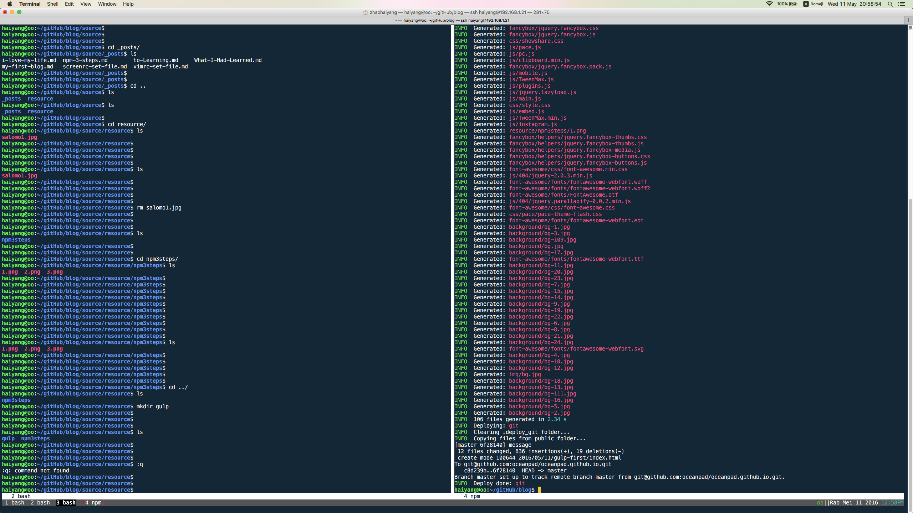Click the yellow minimize window button

[x=12, y=12]
